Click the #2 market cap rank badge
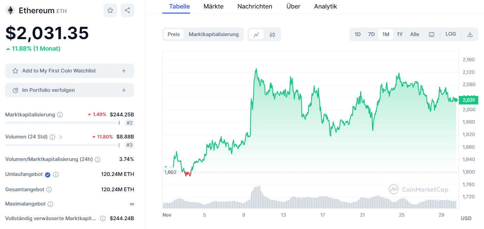The width and height of the screenshot is (484, 229). [x=129, y=123]
